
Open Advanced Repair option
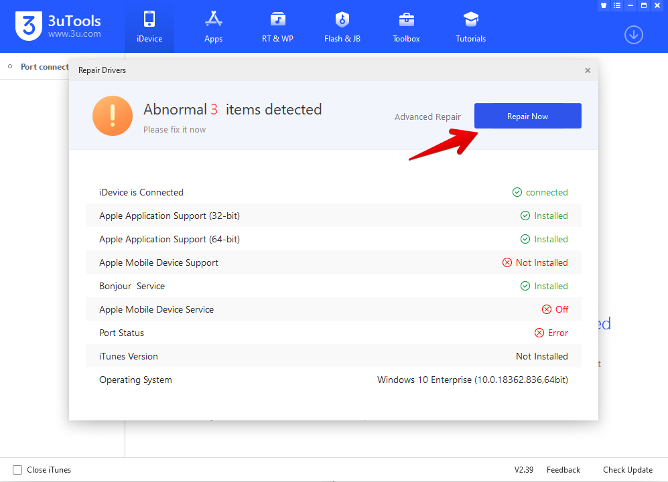click(x=427, y=116)
